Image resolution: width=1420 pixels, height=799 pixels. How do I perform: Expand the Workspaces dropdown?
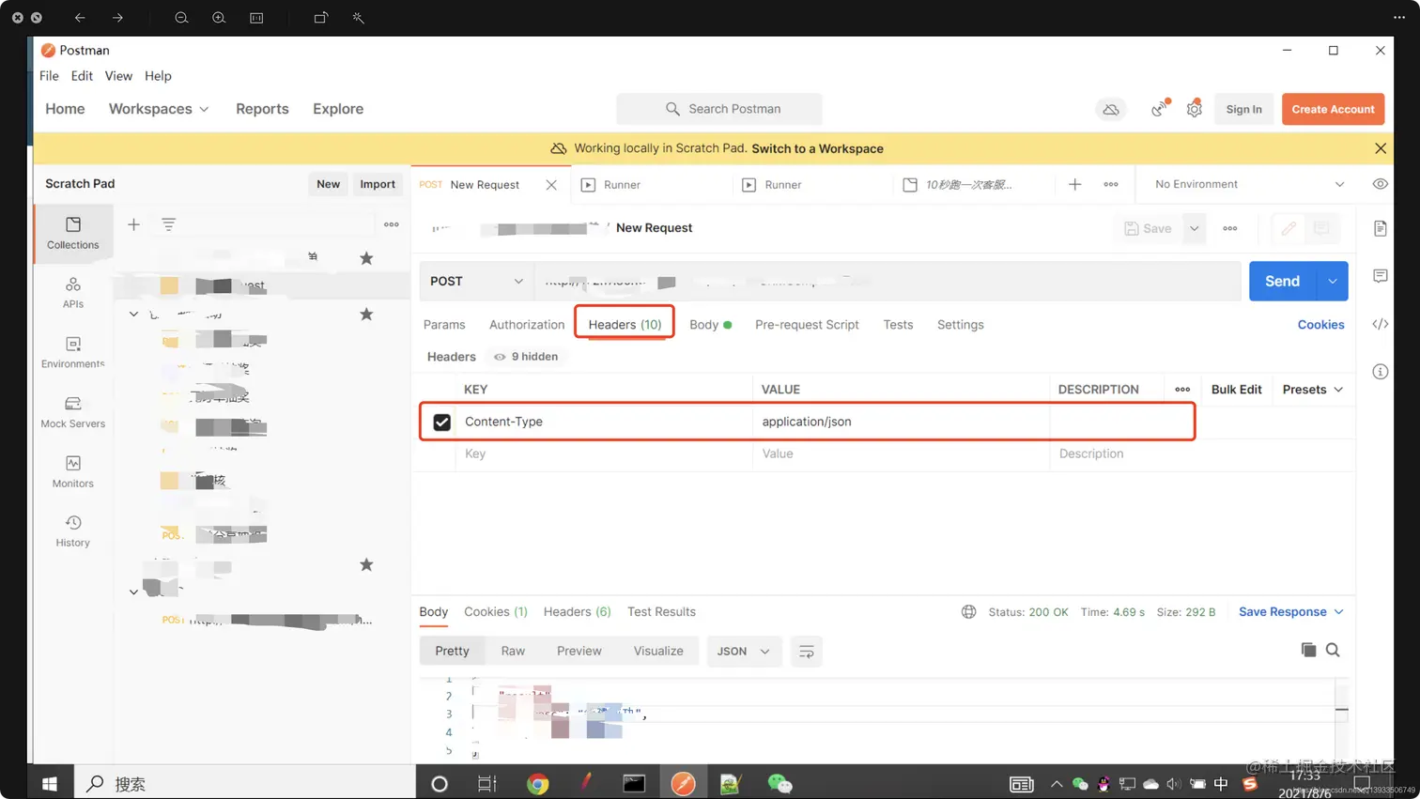(159, 109)
